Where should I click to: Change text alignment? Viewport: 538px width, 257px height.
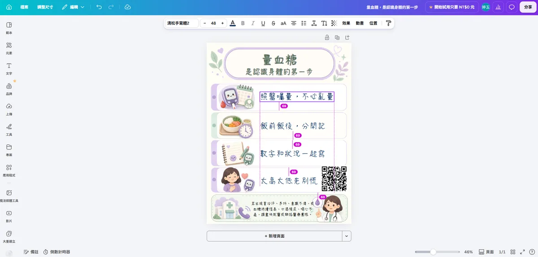(x=294, y=23)
